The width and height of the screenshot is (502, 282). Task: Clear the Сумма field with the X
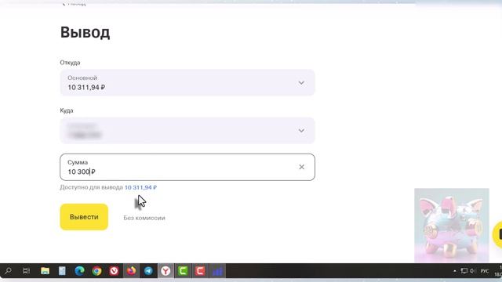tap(301, 167)
